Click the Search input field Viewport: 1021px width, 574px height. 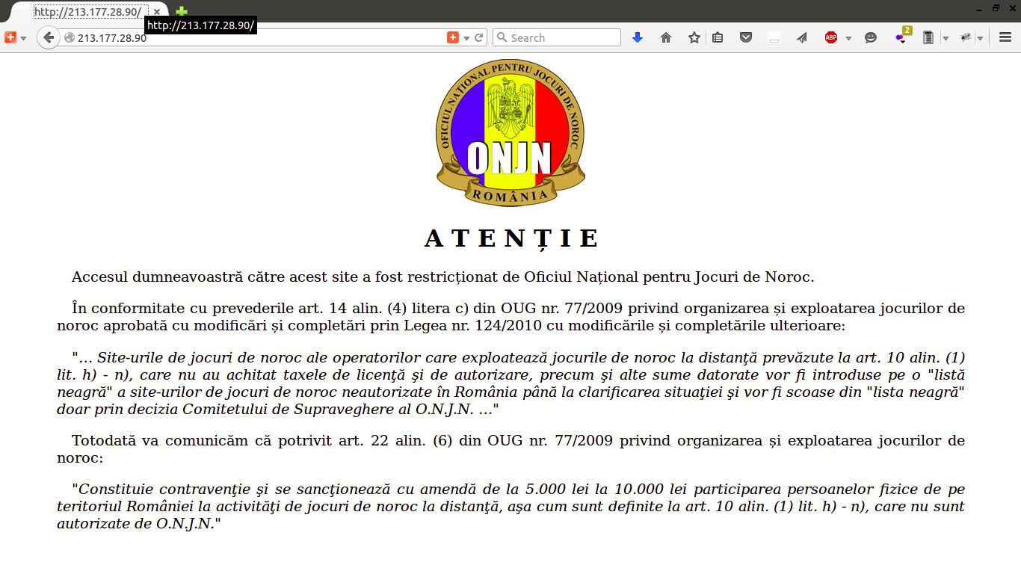pyautogui.click(x=564, y=37)
